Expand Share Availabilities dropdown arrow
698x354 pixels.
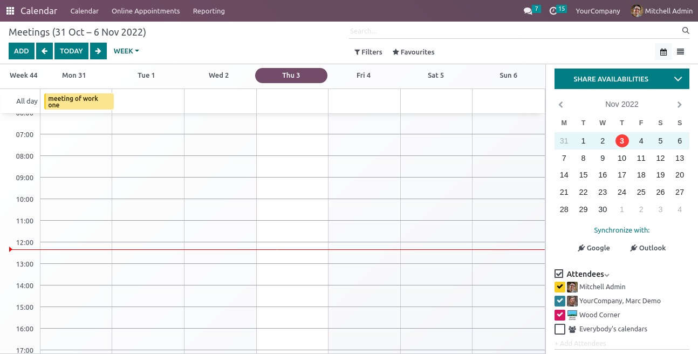678,79
